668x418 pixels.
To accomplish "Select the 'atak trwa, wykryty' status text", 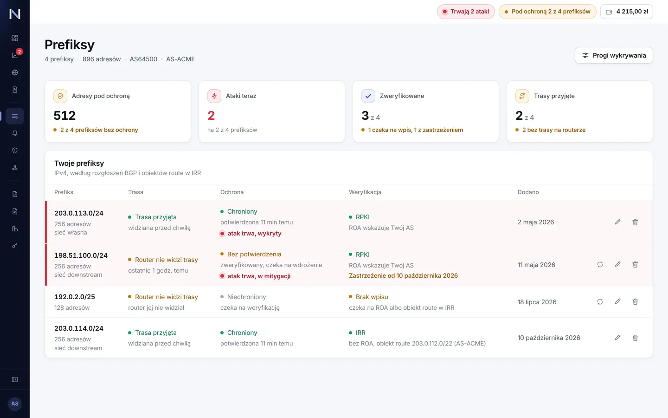I will point(254,234).
